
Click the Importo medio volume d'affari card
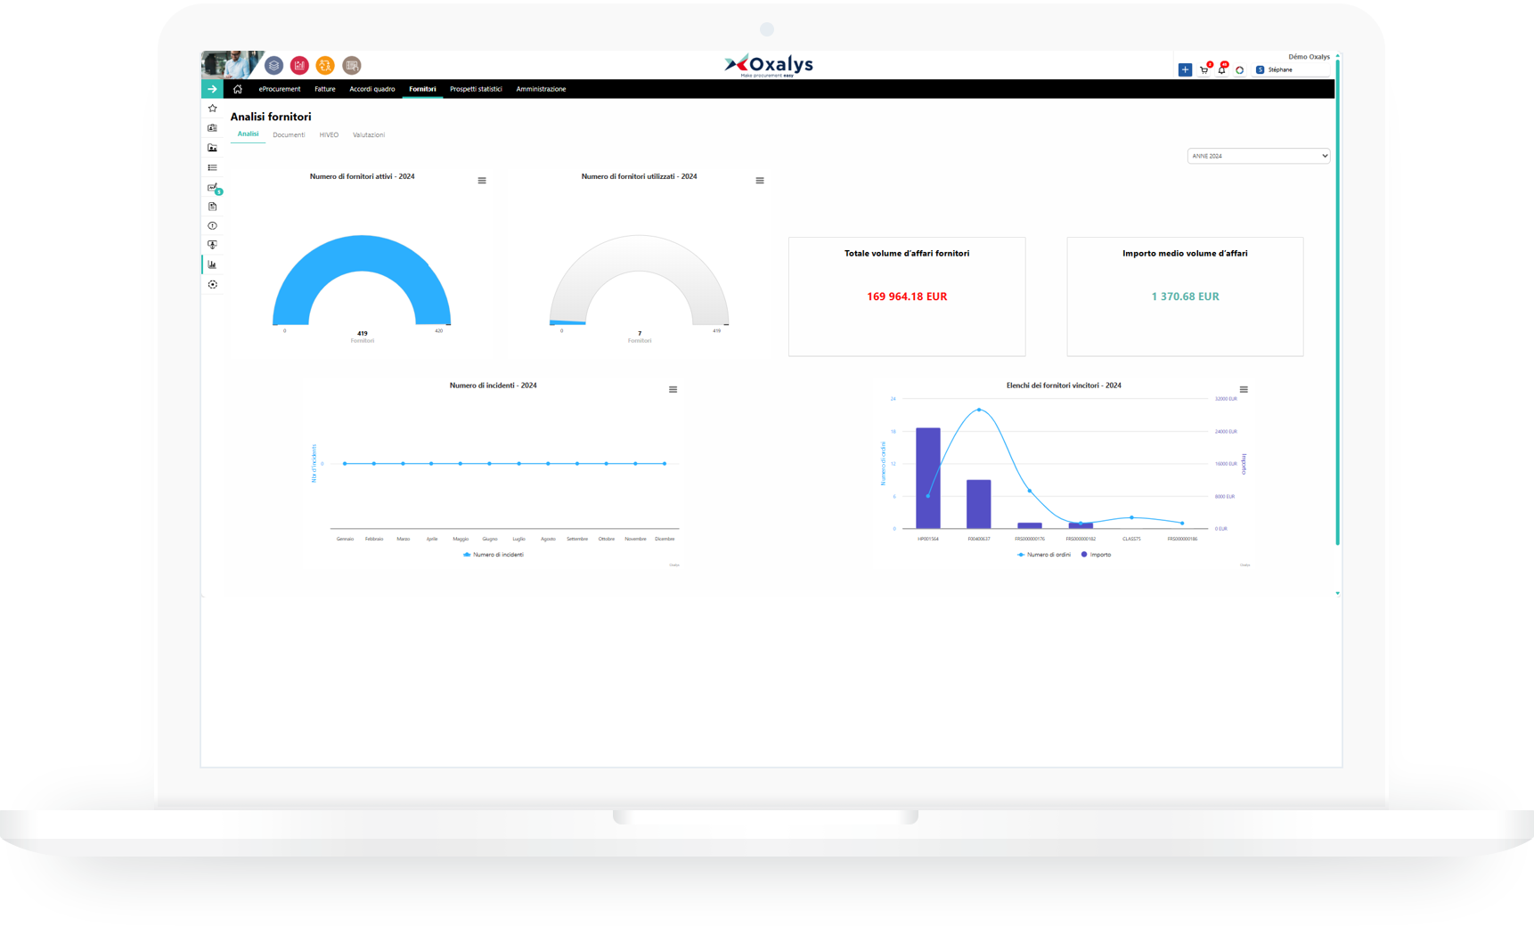pos(1185,296)
